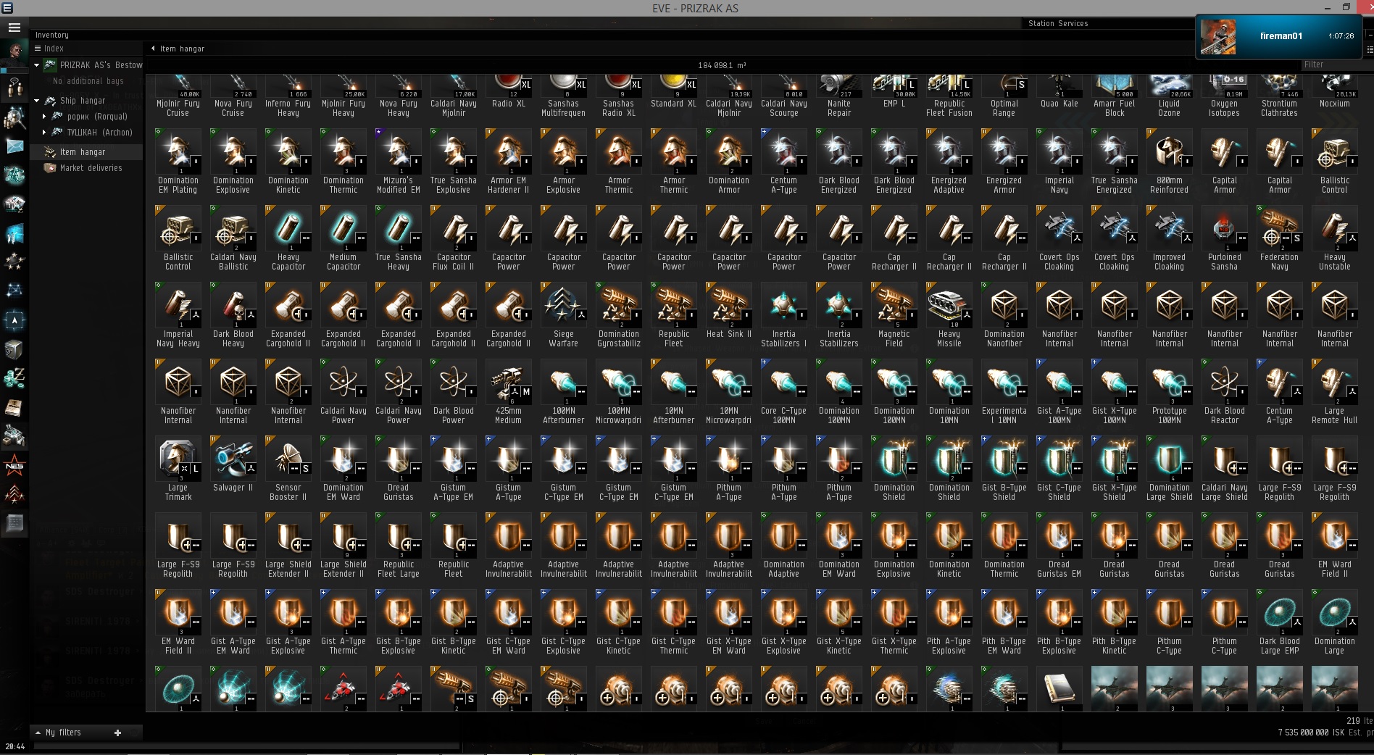The height and width of the screenshot is (755, 1374).
Task: Click the 184 098.1 m³ capacity readout
Action: click(x=722, y=65)
